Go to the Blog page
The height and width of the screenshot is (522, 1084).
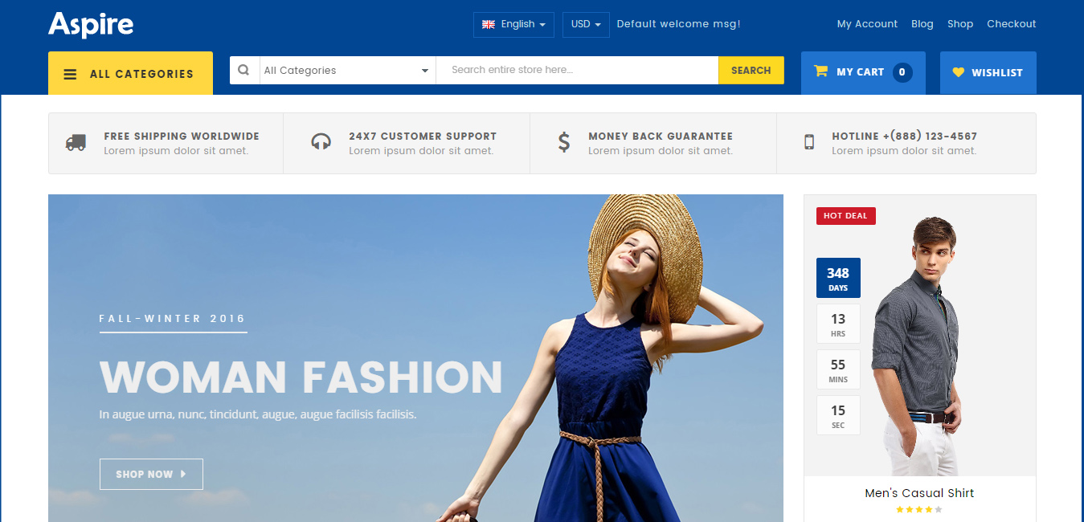coord(922,24)
